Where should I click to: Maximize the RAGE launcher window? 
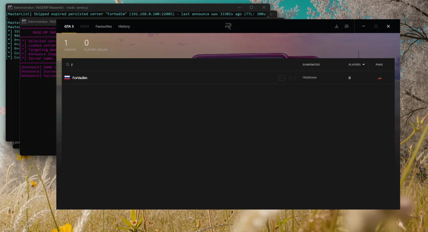coord(376,26)
